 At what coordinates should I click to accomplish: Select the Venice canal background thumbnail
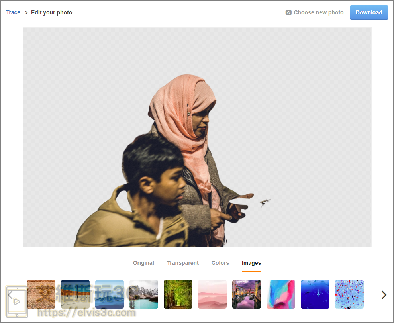coord(247,294)
